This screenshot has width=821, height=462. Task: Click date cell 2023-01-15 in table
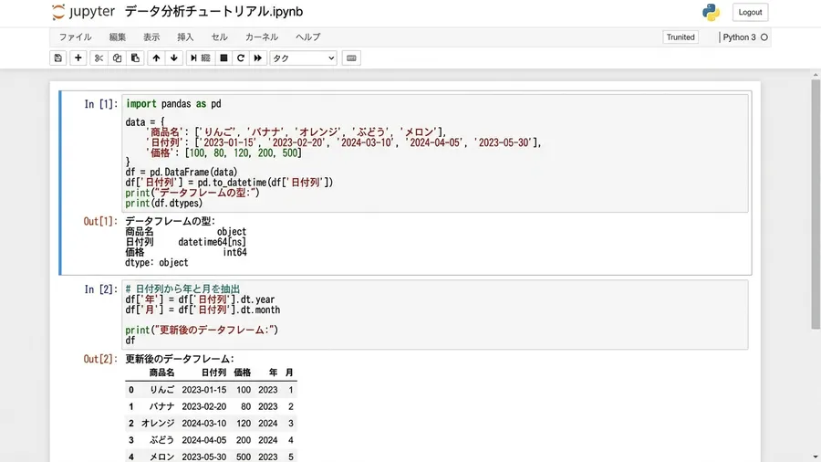(x=204, y=390)
